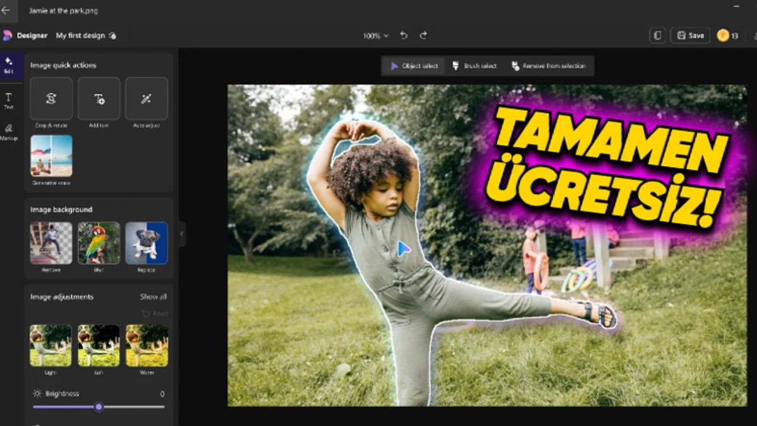This screenshot has width=757, height=426.
Task: Enable Object select mode
Action: pyautogui.click(x=413, y=65)
